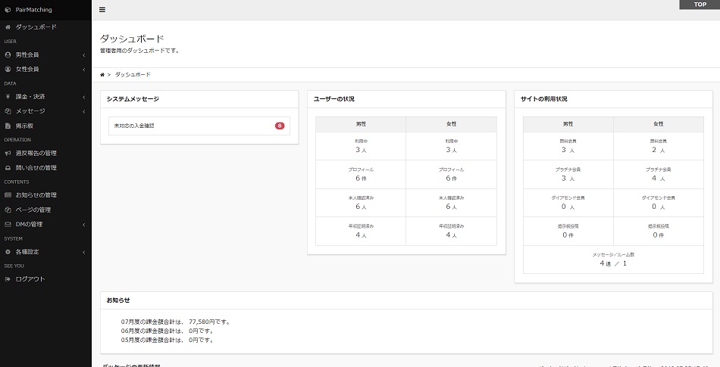Click the TOP button

(700, 5)
